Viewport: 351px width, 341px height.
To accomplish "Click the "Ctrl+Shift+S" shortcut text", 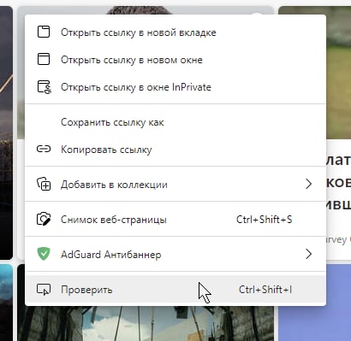I will [265, 220].
